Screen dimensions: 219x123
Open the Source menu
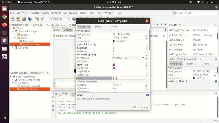46,13
